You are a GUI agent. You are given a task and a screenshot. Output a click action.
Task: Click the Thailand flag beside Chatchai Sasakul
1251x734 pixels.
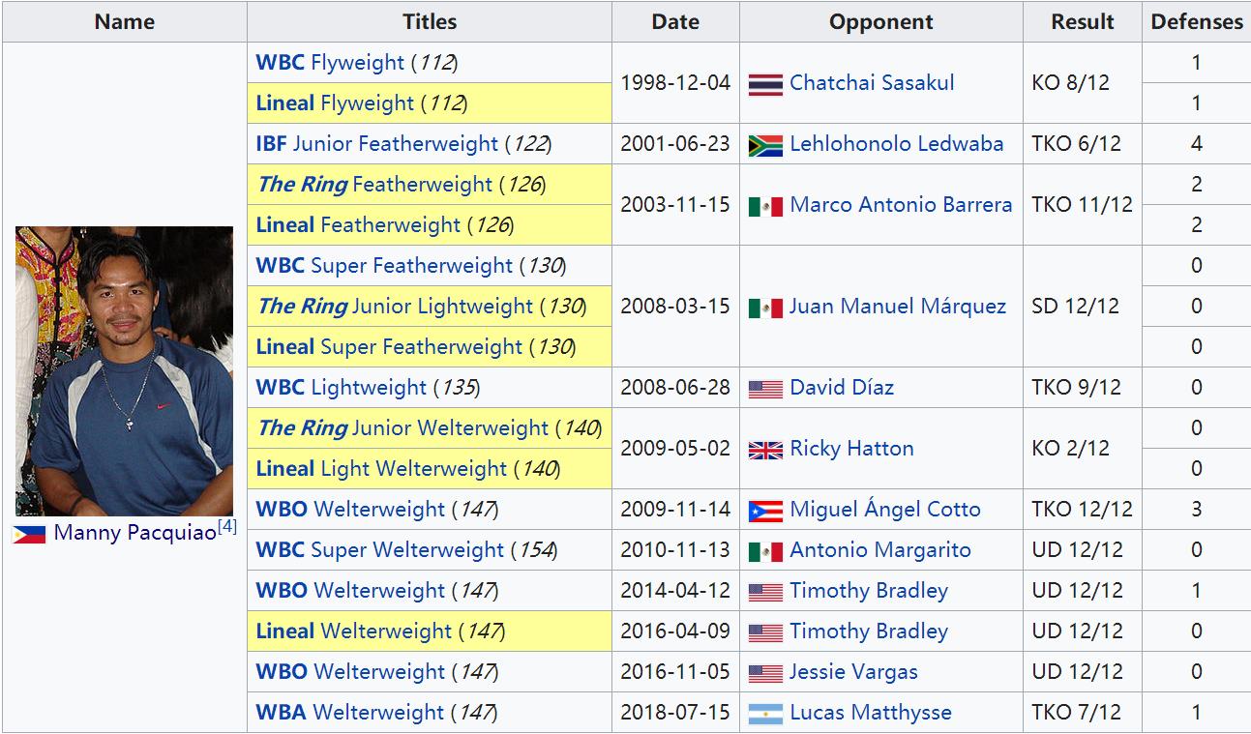coord(765,84)
